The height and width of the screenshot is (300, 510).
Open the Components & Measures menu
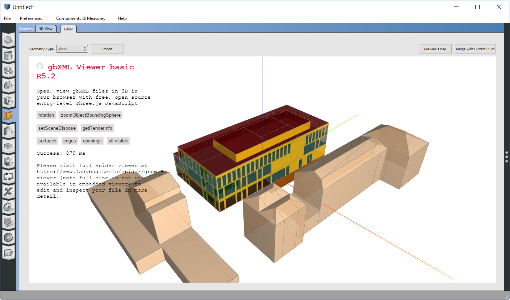click(80, 18)
